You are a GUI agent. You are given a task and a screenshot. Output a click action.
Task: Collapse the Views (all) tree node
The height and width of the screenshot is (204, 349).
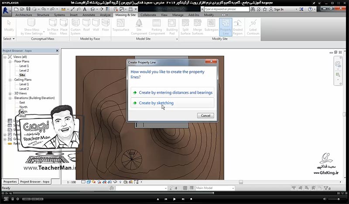[5, 57]
